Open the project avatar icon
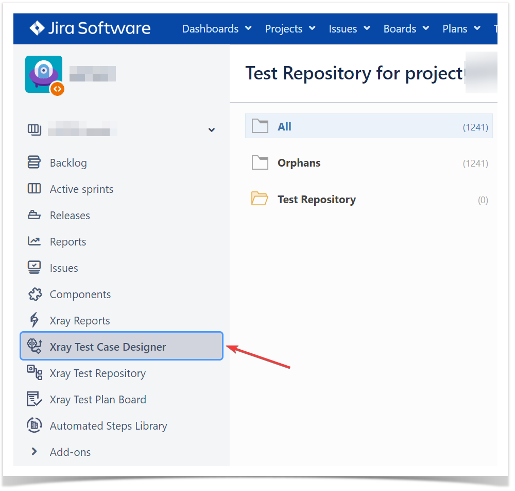Screen dimensions: 515x491 click(44, 74)
